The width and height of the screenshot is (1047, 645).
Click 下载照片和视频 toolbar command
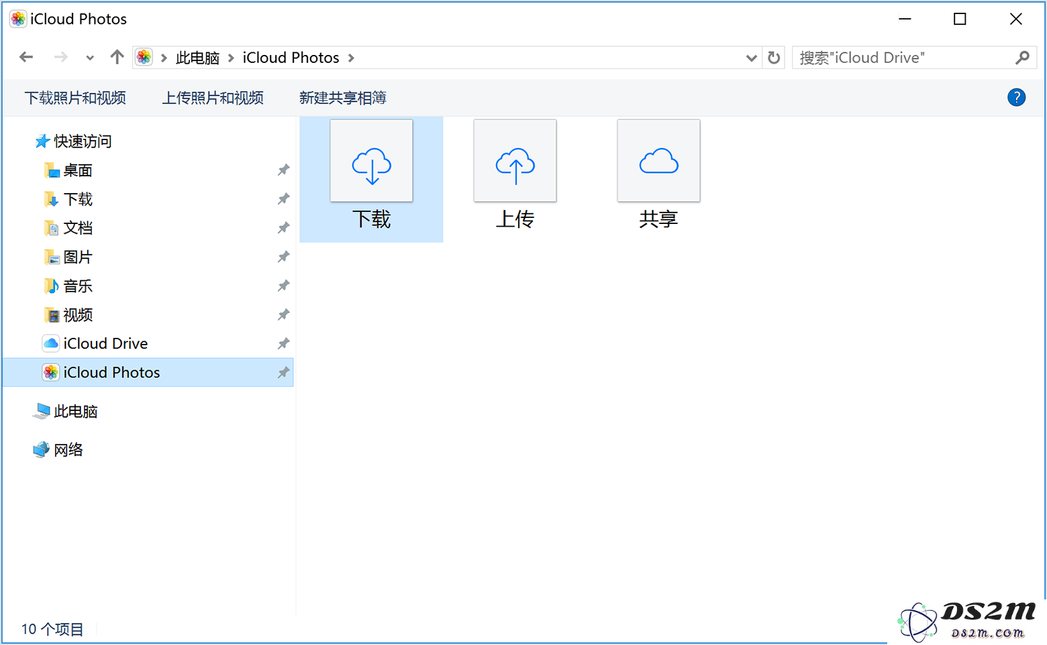(75, 98)
